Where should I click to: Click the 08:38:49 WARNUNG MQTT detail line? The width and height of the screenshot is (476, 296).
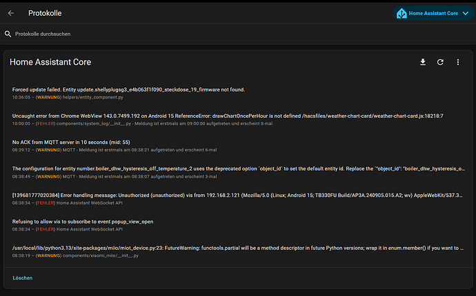(115, 176)
